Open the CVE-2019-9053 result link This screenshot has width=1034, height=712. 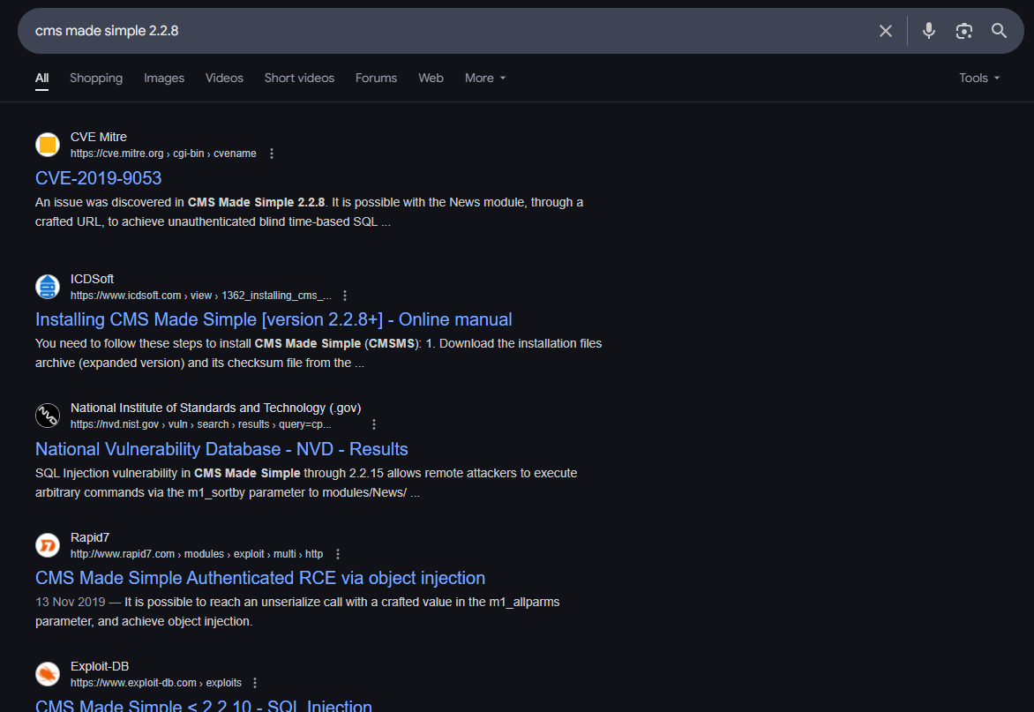[x=99, y=178]
